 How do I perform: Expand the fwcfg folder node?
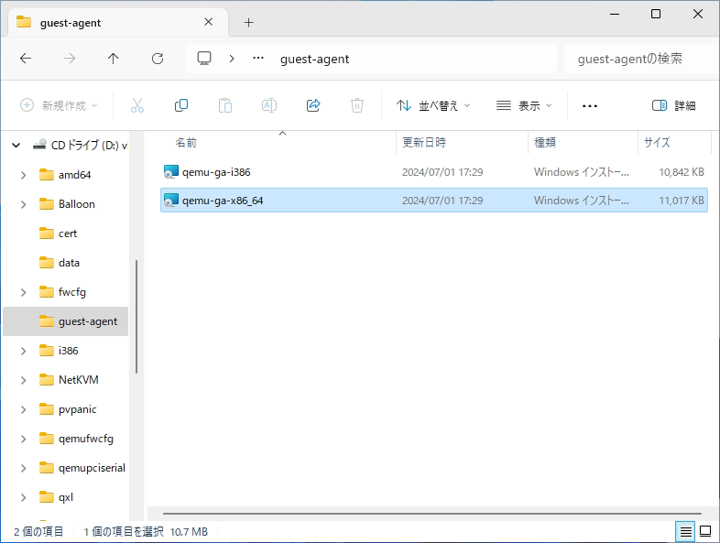click(24, 292)
